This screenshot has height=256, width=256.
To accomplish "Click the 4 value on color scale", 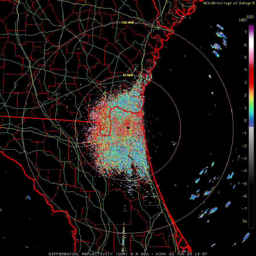I will point(245,70).
